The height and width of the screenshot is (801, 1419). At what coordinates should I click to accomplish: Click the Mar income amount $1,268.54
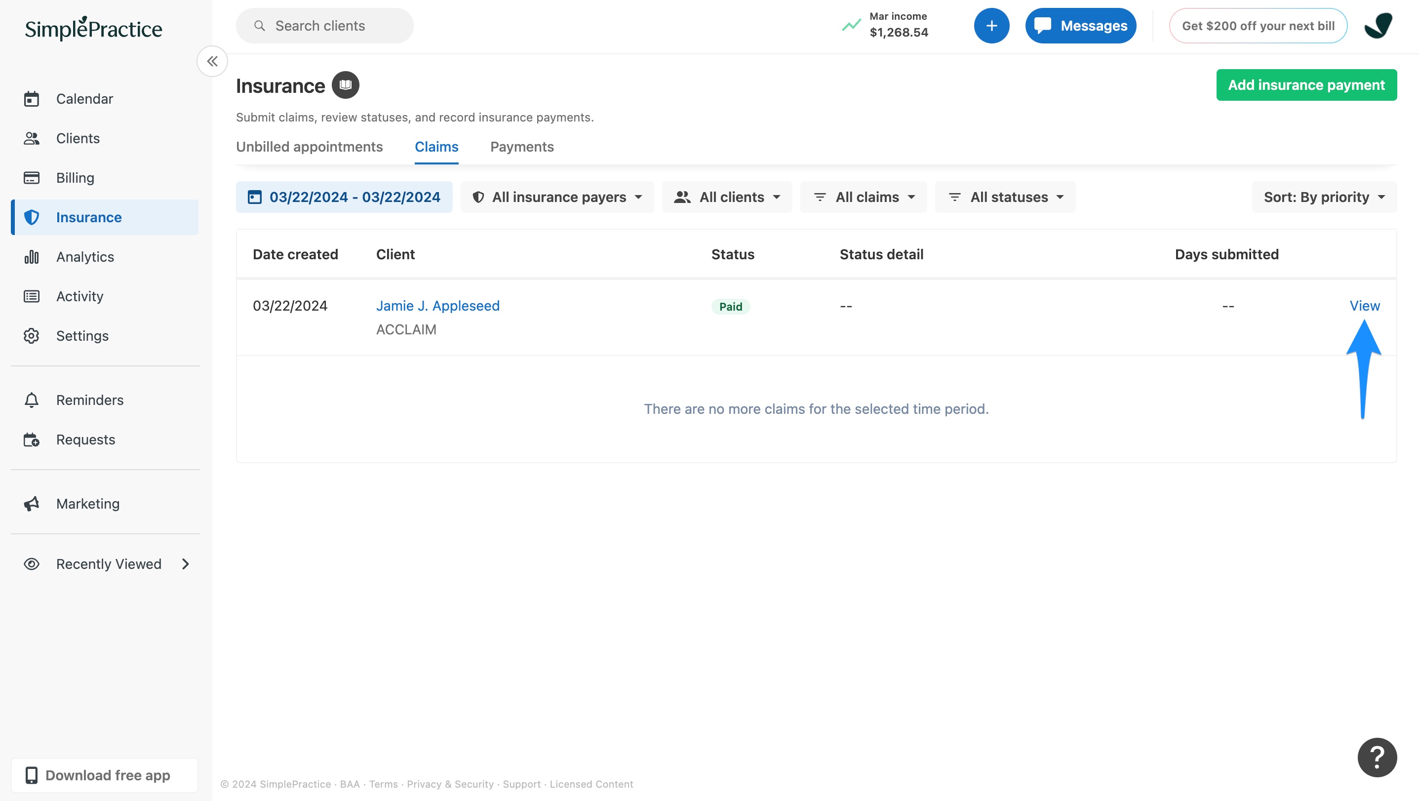click(899, 33)
